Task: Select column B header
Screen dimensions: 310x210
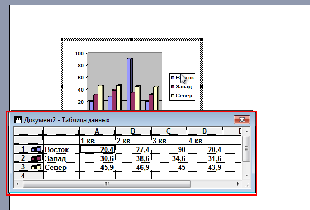Action: [133, 131]
